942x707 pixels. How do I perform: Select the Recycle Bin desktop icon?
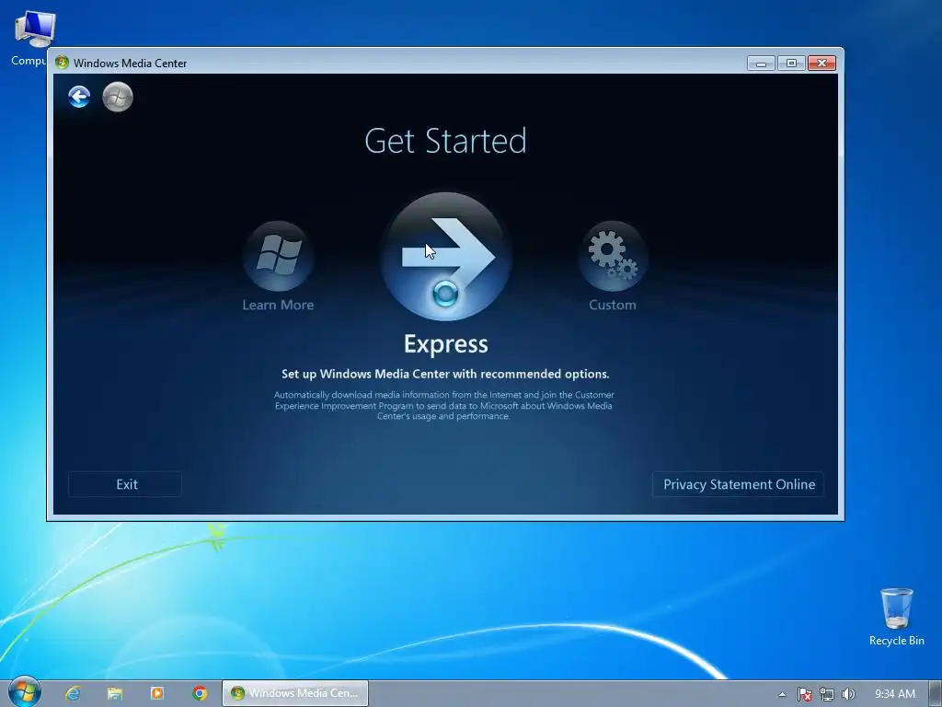pos(896,617)
